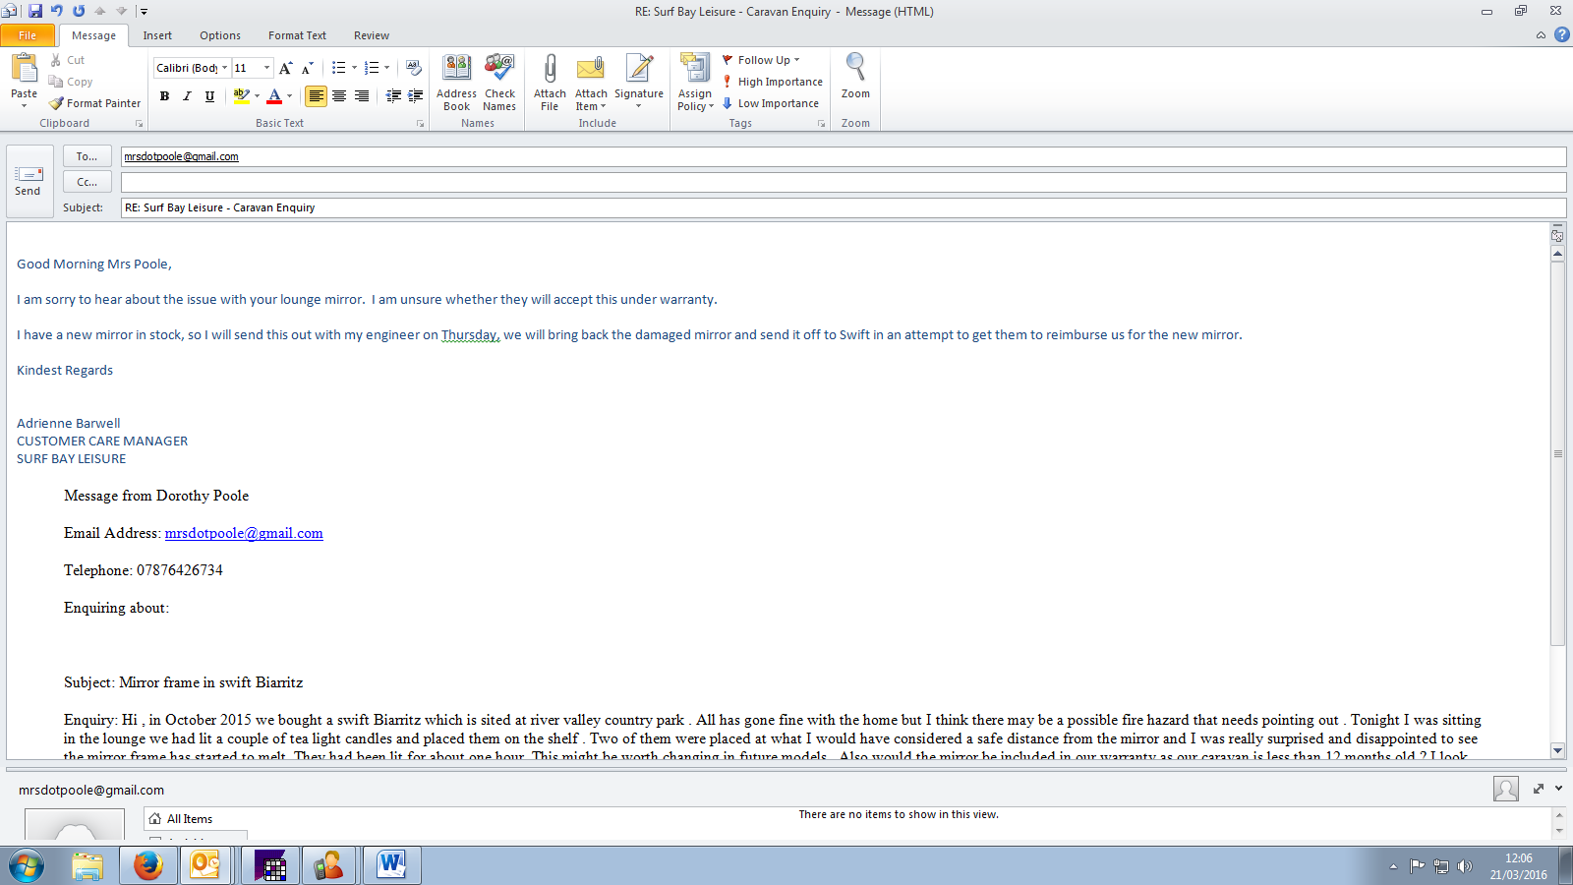Mark message as High Importance
Viewport: 1573px width, 885px height.
pyautogui.click(x=773, y=82)
